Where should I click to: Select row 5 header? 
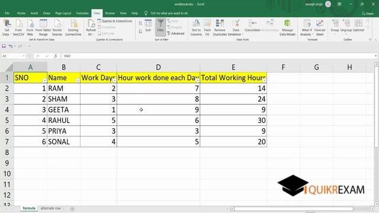[7, 120]
